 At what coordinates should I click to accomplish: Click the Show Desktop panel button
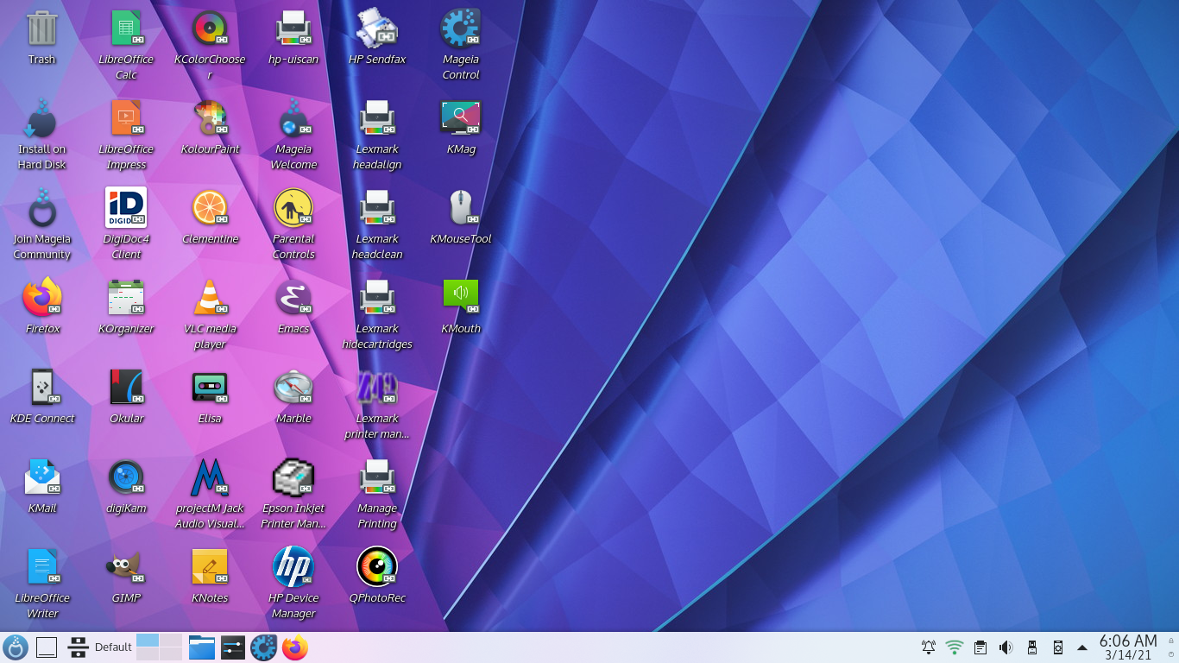click(47, 647)
